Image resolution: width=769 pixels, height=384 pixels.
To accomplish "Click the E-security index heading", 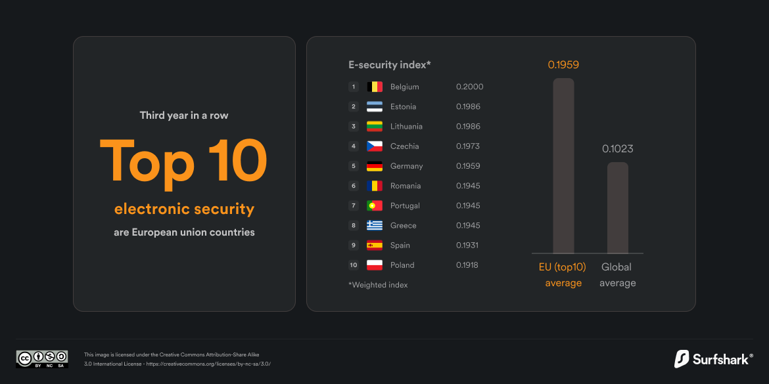I will click(390, 64).
